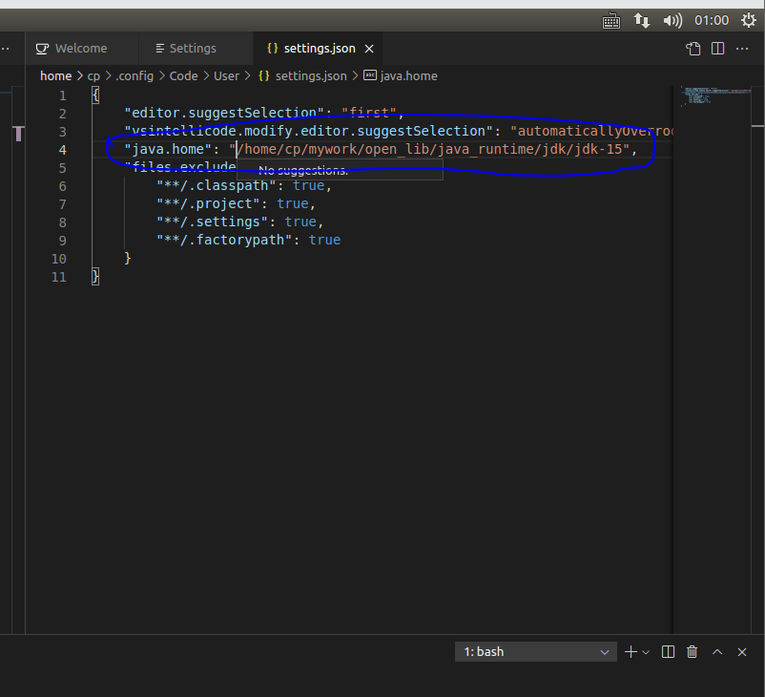Click line number 4 in the gutter
The image size is (765, 697).
(x=62, y=150)
